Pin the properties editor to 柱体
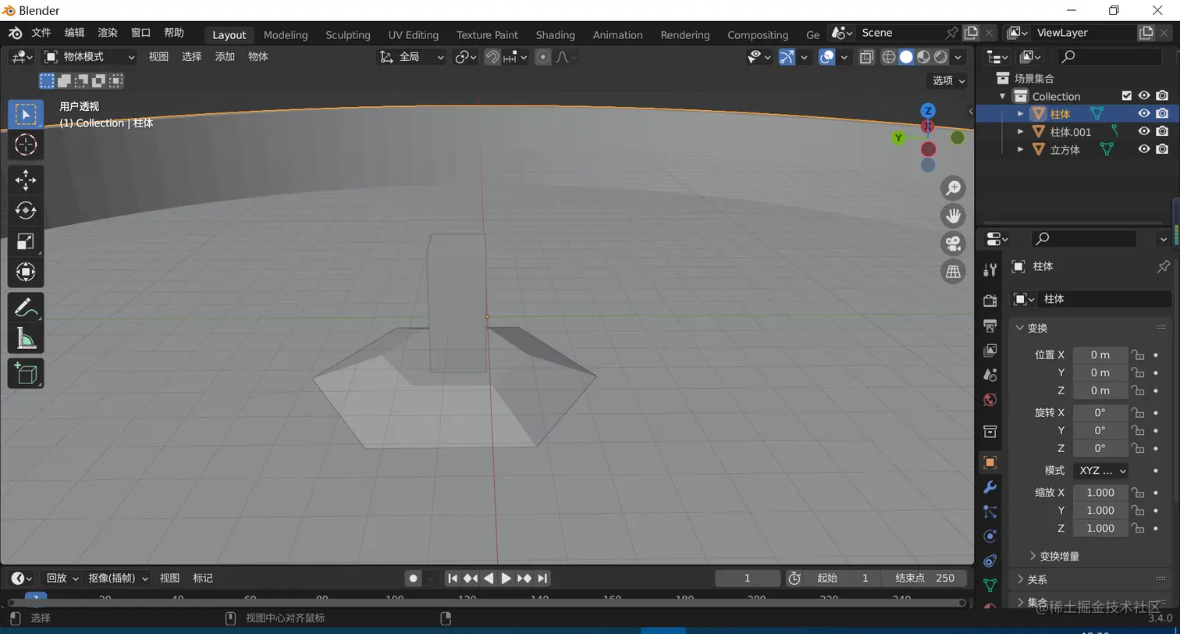The width and height of the screenshot is (1180, 634). pos(1163,266)
